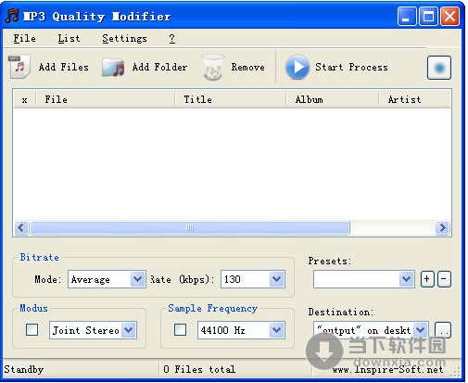Click the Remove label
Image resolution: width=468 pixels, height=383 pixels.
pos(247,67)
